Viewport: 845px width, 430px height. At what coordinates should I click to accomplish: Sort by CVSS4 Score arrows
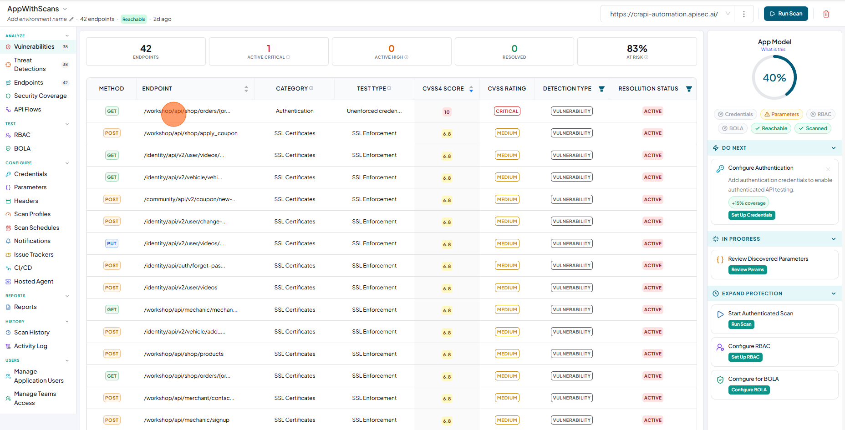(x=471, y=89)
